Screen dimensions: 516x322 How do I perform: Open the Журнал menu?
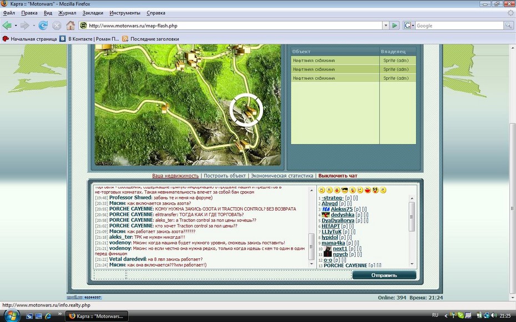tap(67, 13)
